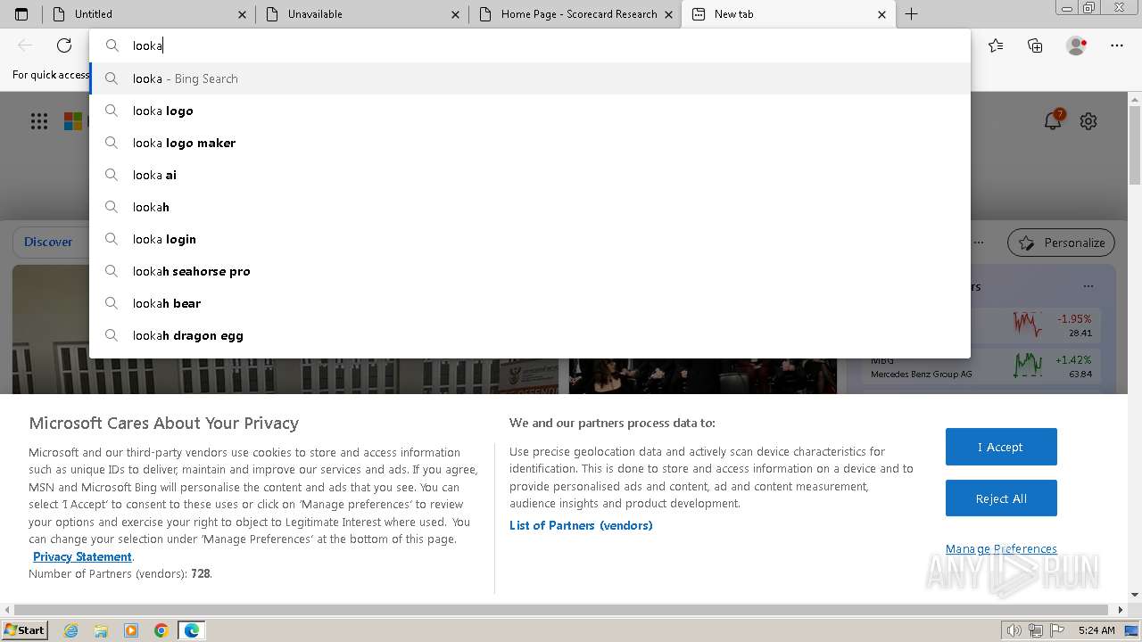
Task: Click the Personalize button
Action: tap(1061, 243)
